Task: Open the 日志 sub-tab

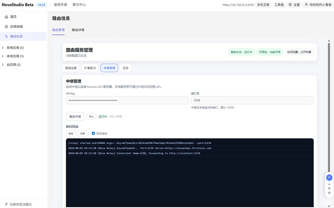Action: [x=126, y=68]
